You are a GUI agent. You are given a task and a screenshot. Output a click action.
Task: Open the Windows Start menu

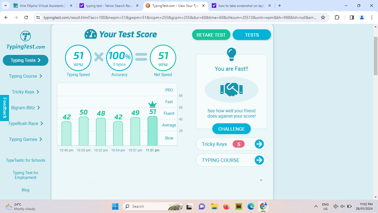point(115,206)
